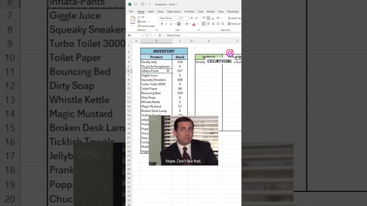The image size is (367, 206).
Task: Toggle Bold formatting
Action: click(x=162, y=24)
